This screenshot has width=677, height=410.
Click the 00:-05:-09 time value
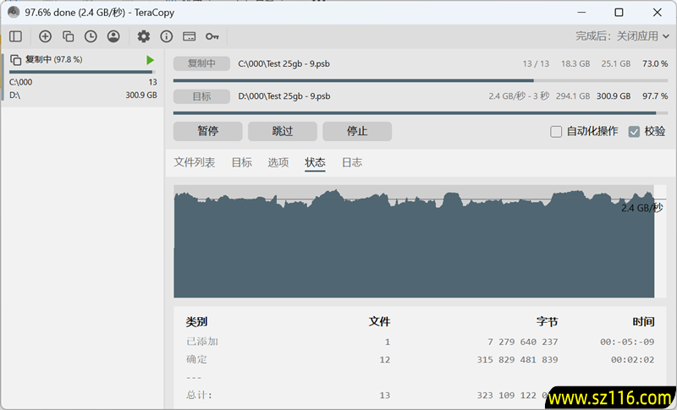627,342
